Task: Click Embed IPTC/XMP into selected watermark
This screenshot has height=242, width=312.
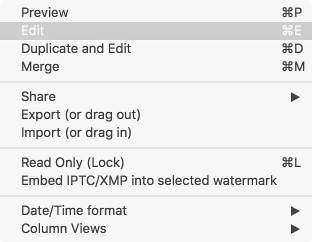Action: [x=149, y=180]
